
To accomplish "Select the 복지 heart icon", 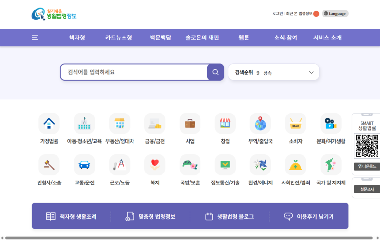I will (x=155, y=165).
